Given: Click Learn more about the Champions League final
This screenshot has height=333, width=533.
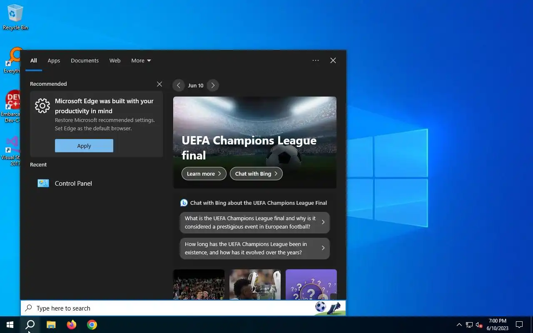Looking at the screenshot, I should pos(204,174).
